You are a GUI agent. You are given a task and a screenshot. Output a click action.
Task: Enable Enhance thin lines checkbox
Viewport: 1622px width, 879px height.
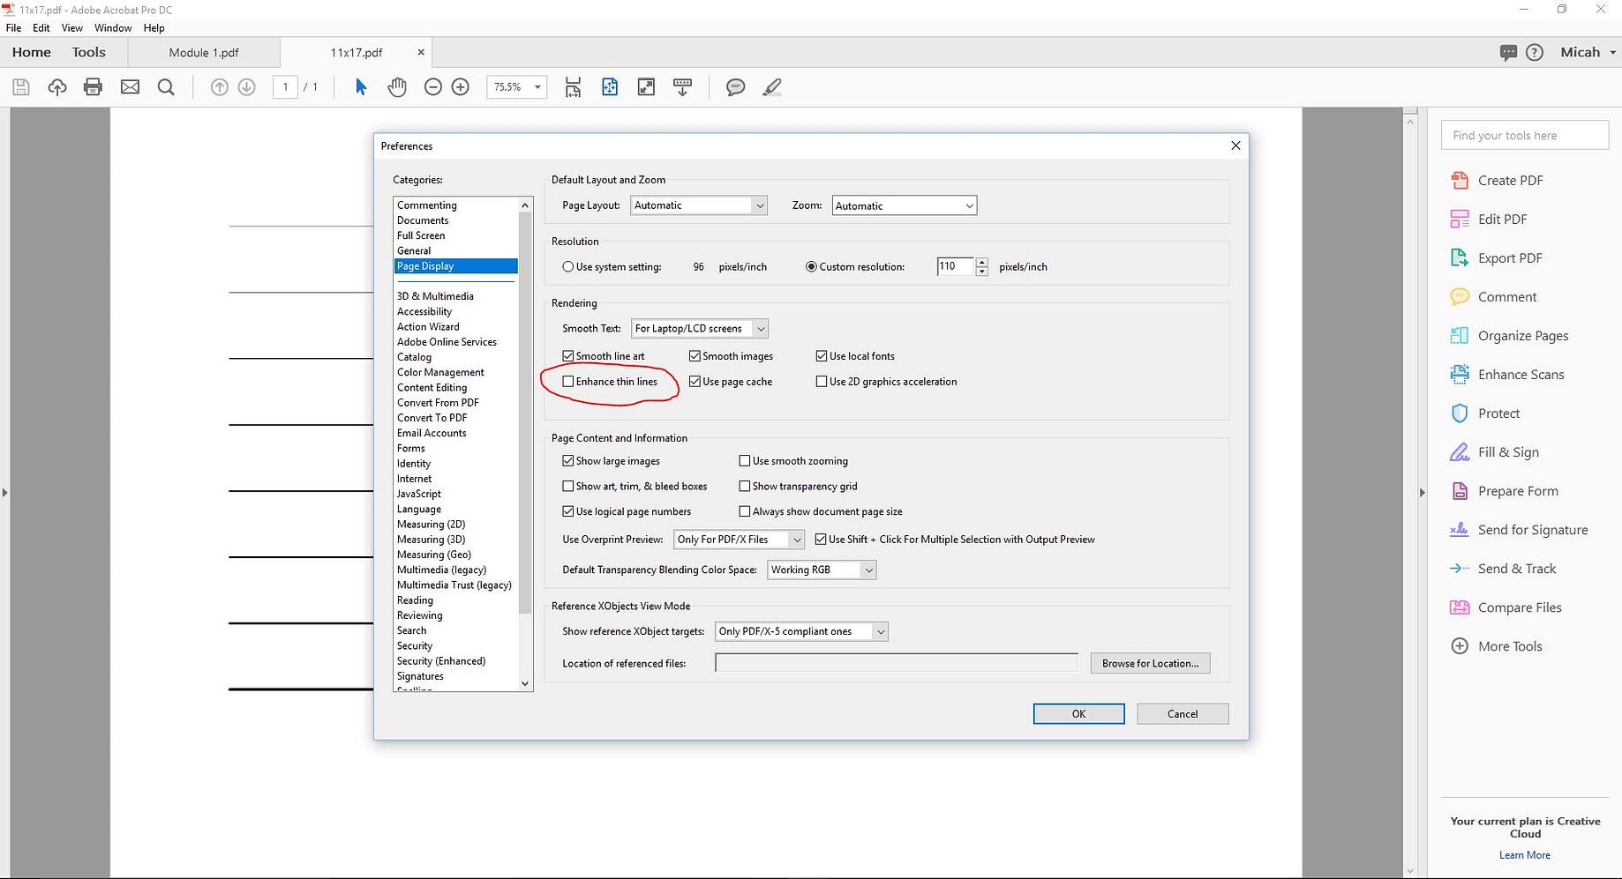[568, 382]
